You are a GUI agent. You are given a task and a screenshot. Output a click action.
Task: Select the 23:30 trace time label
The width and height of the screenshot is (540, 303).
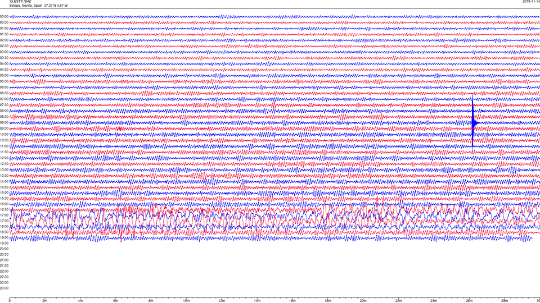click(x=4, y=288)
